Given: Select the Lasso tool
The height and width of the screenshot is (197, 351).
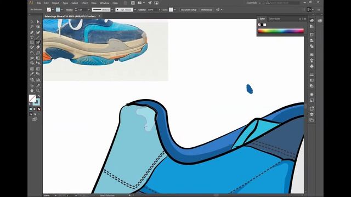Looking at the screenshot, I should pos(38,27).
